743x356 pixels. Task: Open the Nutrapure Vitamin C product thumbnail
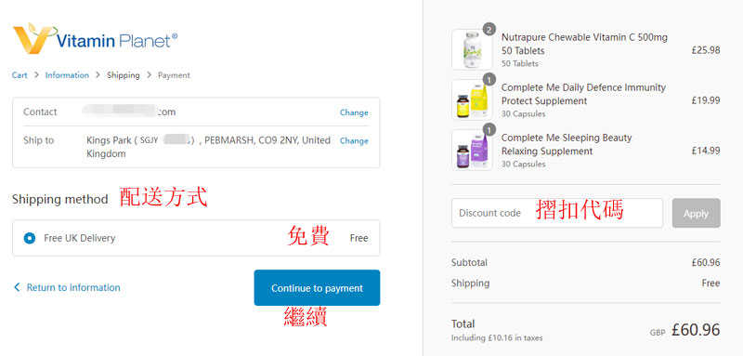[x=472, y=50]
